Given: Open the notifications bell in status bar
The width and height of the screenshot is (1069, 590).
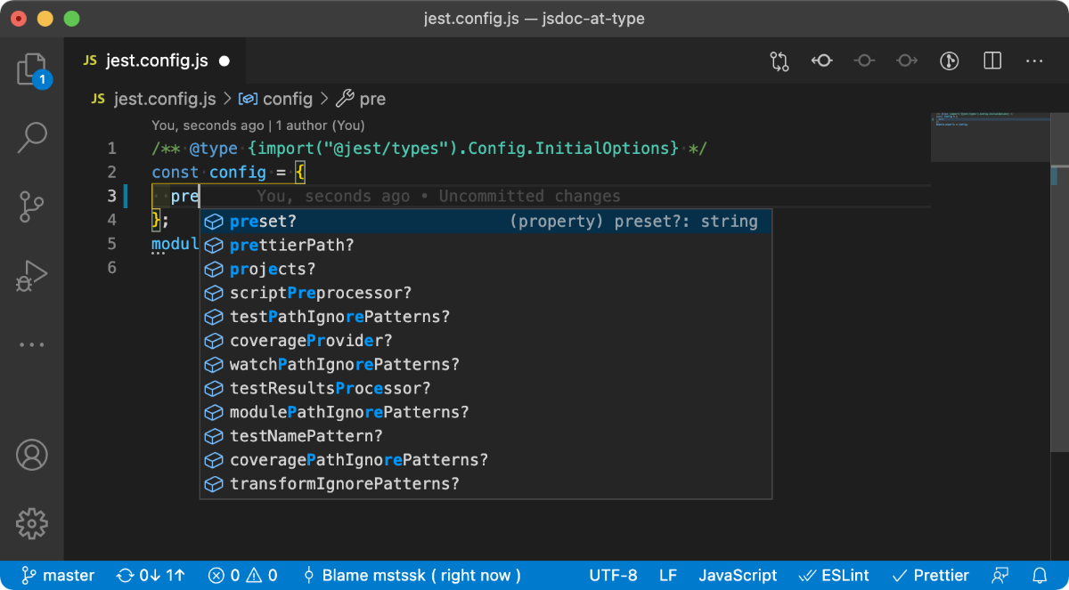Looking at the screenshot, I should point(1040,576).
